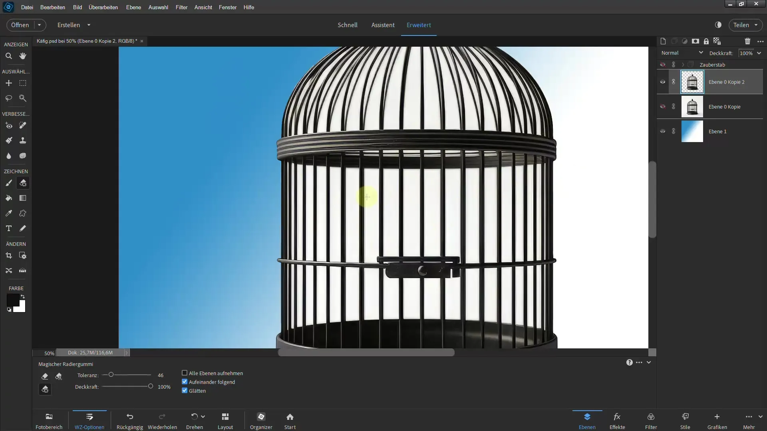This screenshot has height=431, width=767.
Task: Expand the Zauberstab layer group
Action: [683, 65]
